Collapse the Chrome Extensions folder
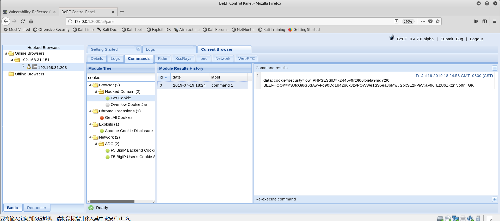This screenshot has height=221, width=500. point(90,111)
